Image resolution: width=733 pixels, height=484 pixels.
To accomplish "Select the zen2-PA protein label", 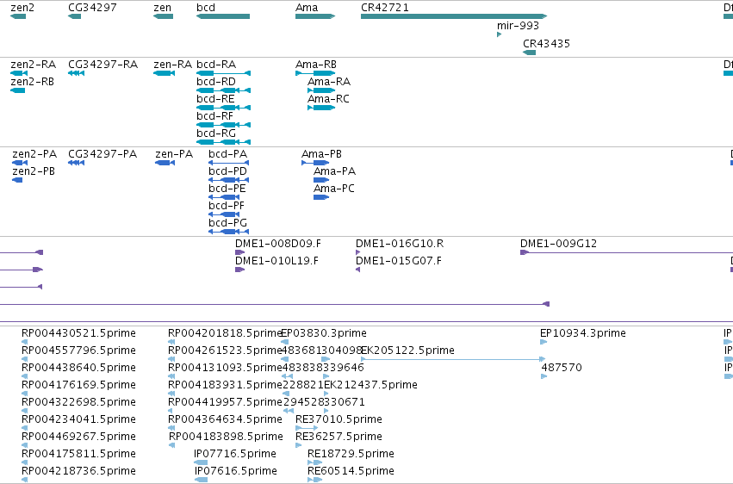I will 34,153.
